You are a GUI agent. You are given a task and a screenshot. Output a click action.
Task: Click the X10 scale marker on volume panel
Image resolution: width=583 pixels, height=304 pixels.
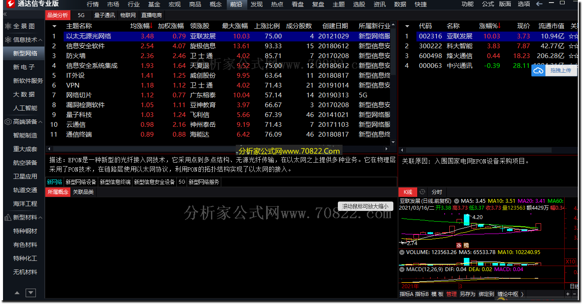tap(571, 261)
